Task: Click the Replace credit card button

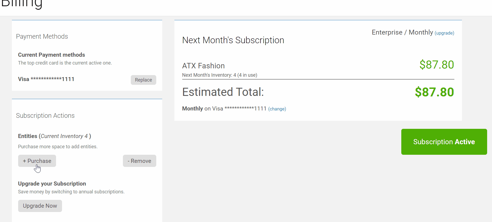Action: [143, 80]
